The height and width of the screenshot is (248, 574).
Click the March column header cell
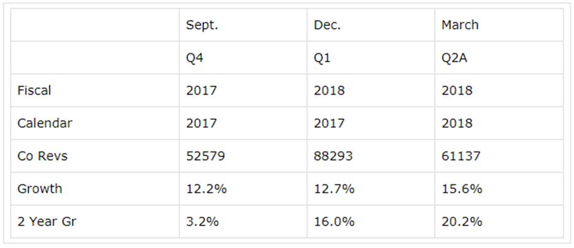pos(460,25)
